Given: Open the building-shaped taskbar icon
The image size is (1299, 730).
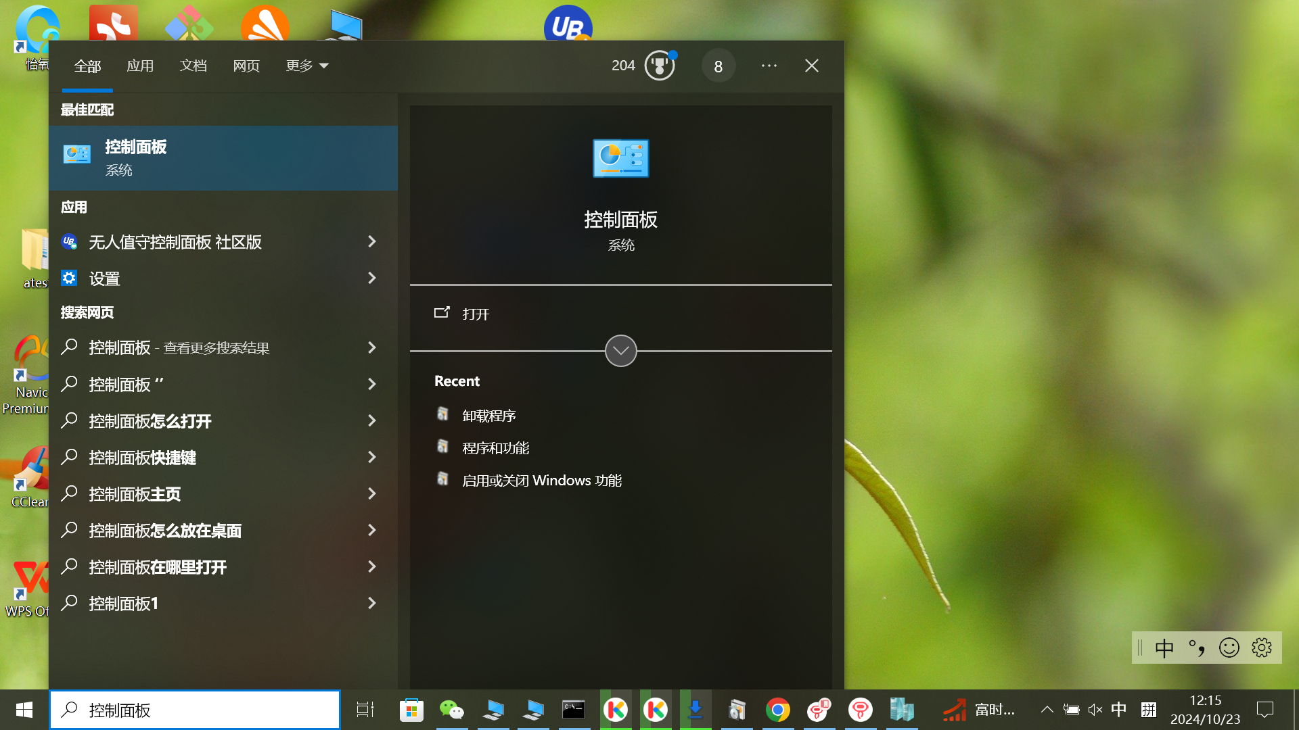Looking at the screenshot, I should (x=902, y=710).
